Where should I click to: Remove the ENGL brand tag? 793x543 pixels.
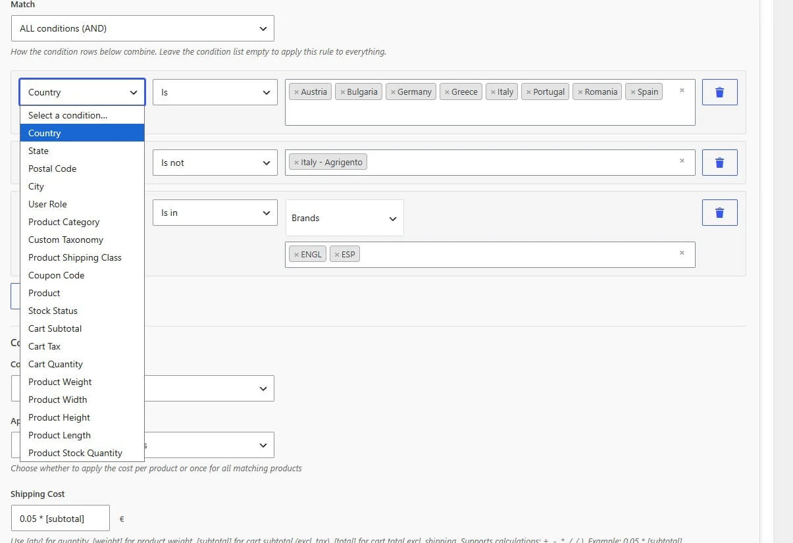(296, 255)
